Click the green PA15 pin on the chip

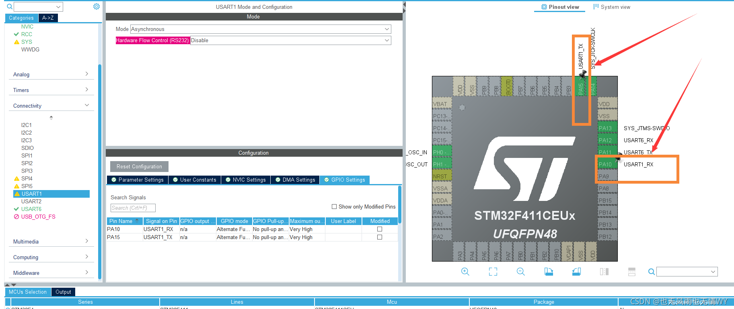(581, 86)
